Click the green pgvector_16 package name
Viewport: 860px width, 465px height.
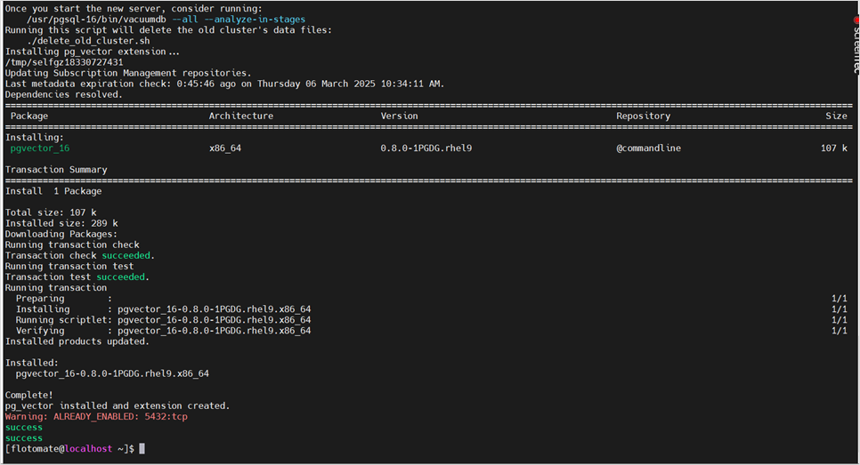tap(40, 148)
